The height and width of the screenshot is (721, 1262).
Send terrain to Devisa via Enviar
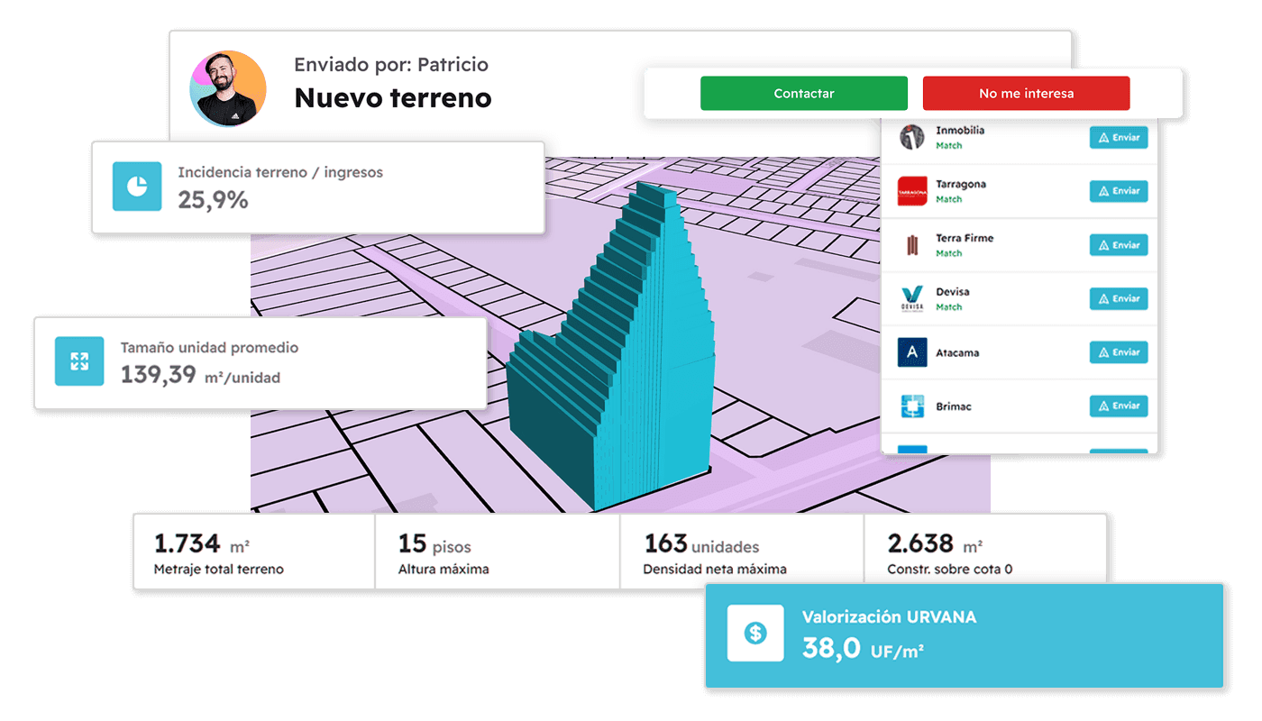(1119, 298)
